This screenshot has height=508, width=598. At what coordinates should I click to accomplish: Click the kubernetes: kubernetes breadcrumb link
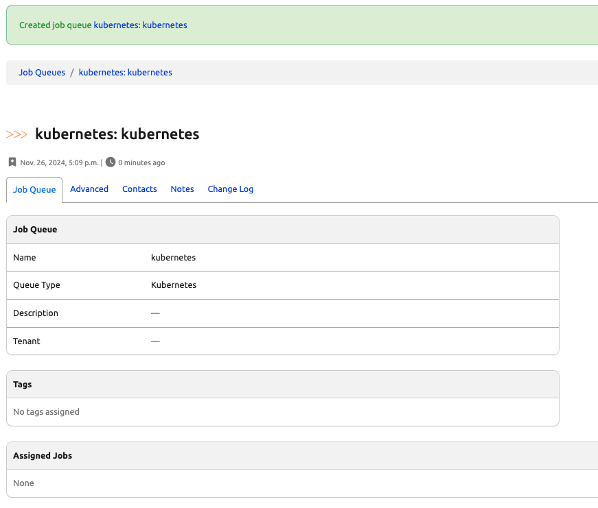[126, 73]
